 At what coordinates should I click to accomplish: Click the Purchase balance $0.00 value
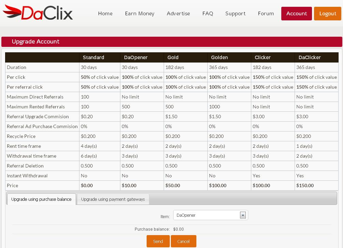[x=179, y=229]
